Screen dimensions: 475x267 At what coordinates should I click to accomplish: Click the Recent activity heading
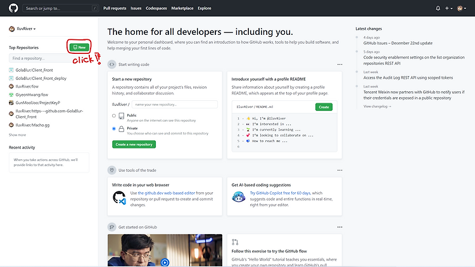coord(22,148)
